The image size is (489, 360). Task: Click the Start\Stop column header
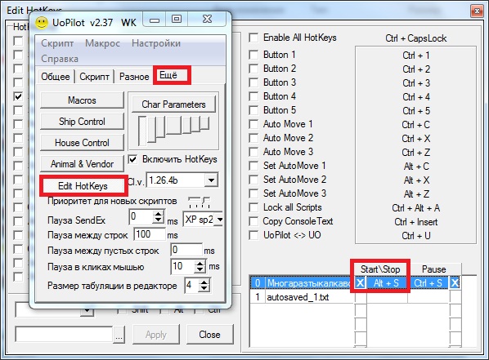point(380,269)
